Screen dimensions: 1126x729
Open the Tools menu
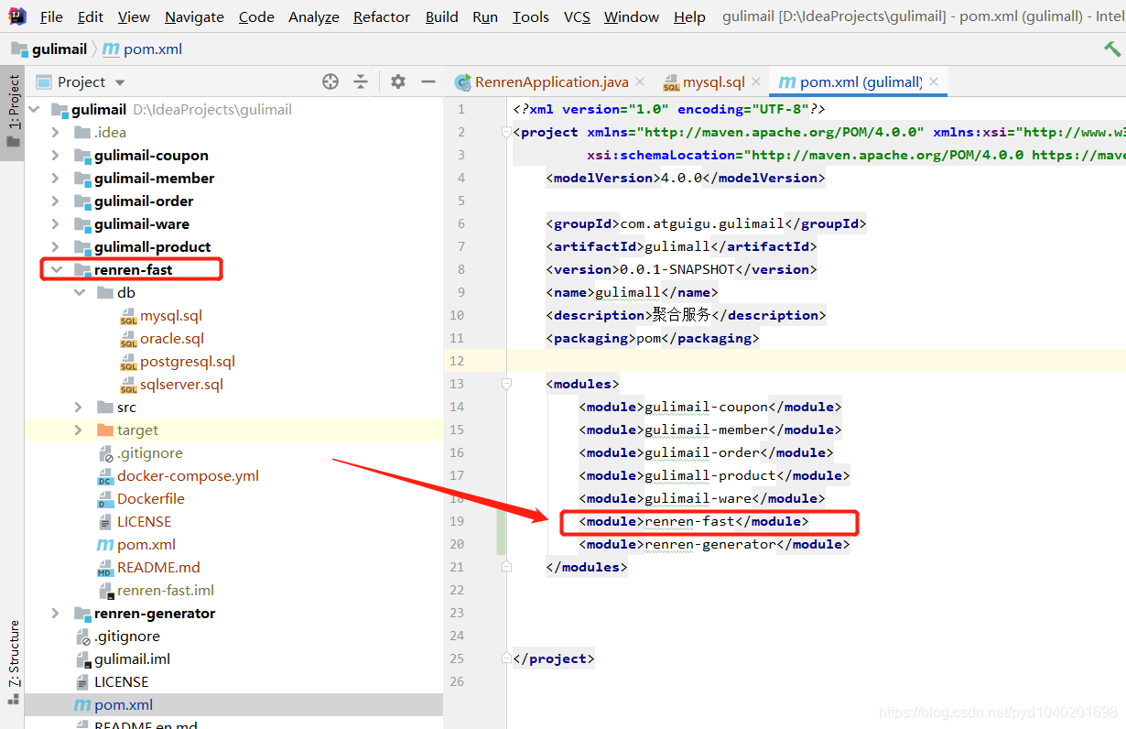click(x=531, y=16)
